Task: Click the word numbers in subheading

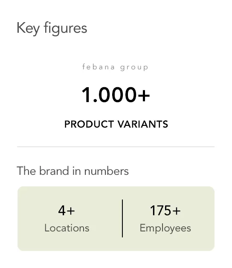Action: tap(107, 171)
